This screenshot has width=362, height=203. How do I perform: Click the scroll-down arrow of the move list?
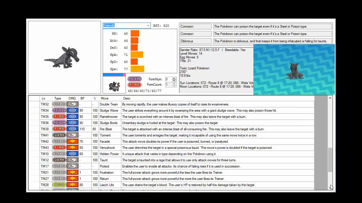330,187
